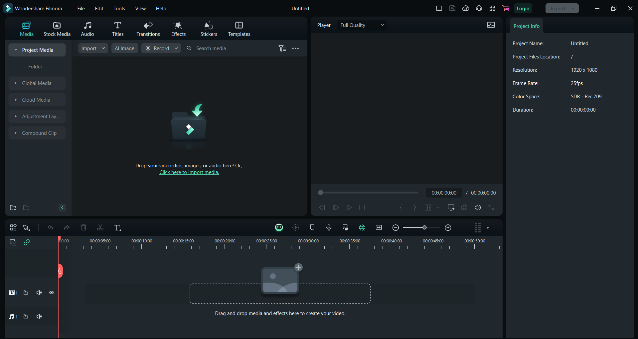Click the split scissors tool in timeline
Viewport: 638px width, 339px height.
[x=100, y=228]
